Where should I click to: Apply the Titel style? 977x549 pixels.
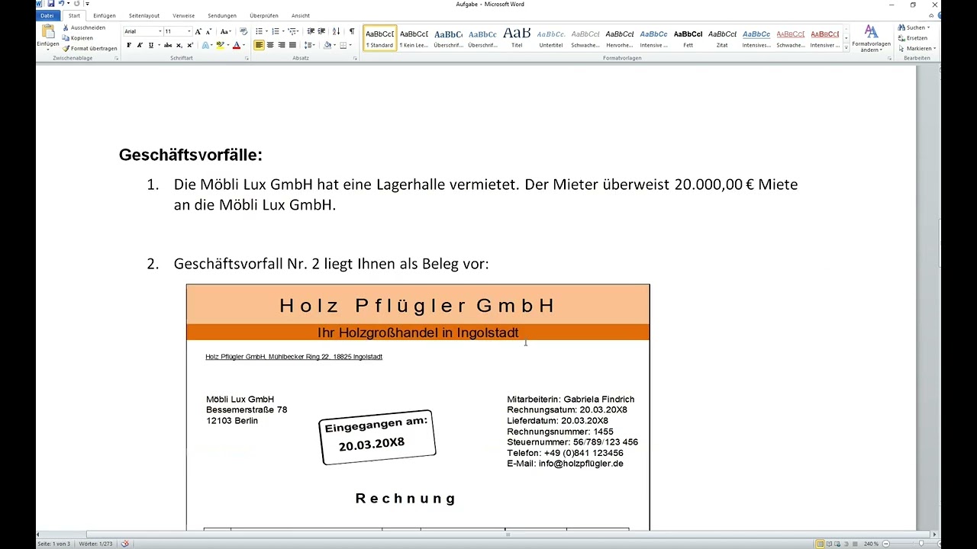pos(517,38)
